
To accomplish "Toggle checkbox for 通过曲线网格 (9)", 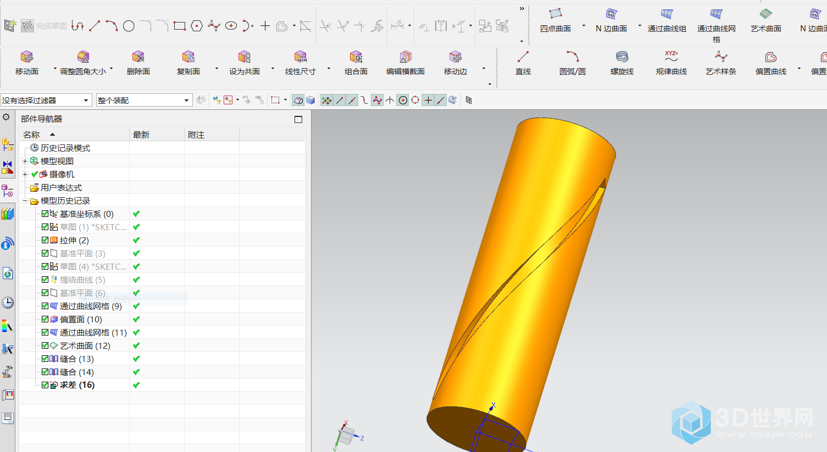I will (x=45, y=306).
